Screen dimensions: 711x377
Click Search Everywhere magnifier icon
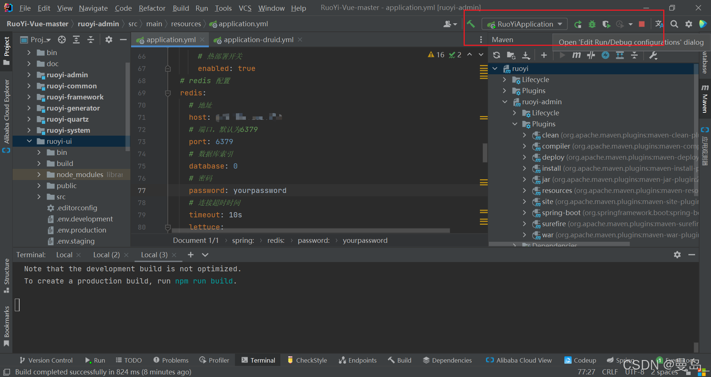tap(674, 24)
